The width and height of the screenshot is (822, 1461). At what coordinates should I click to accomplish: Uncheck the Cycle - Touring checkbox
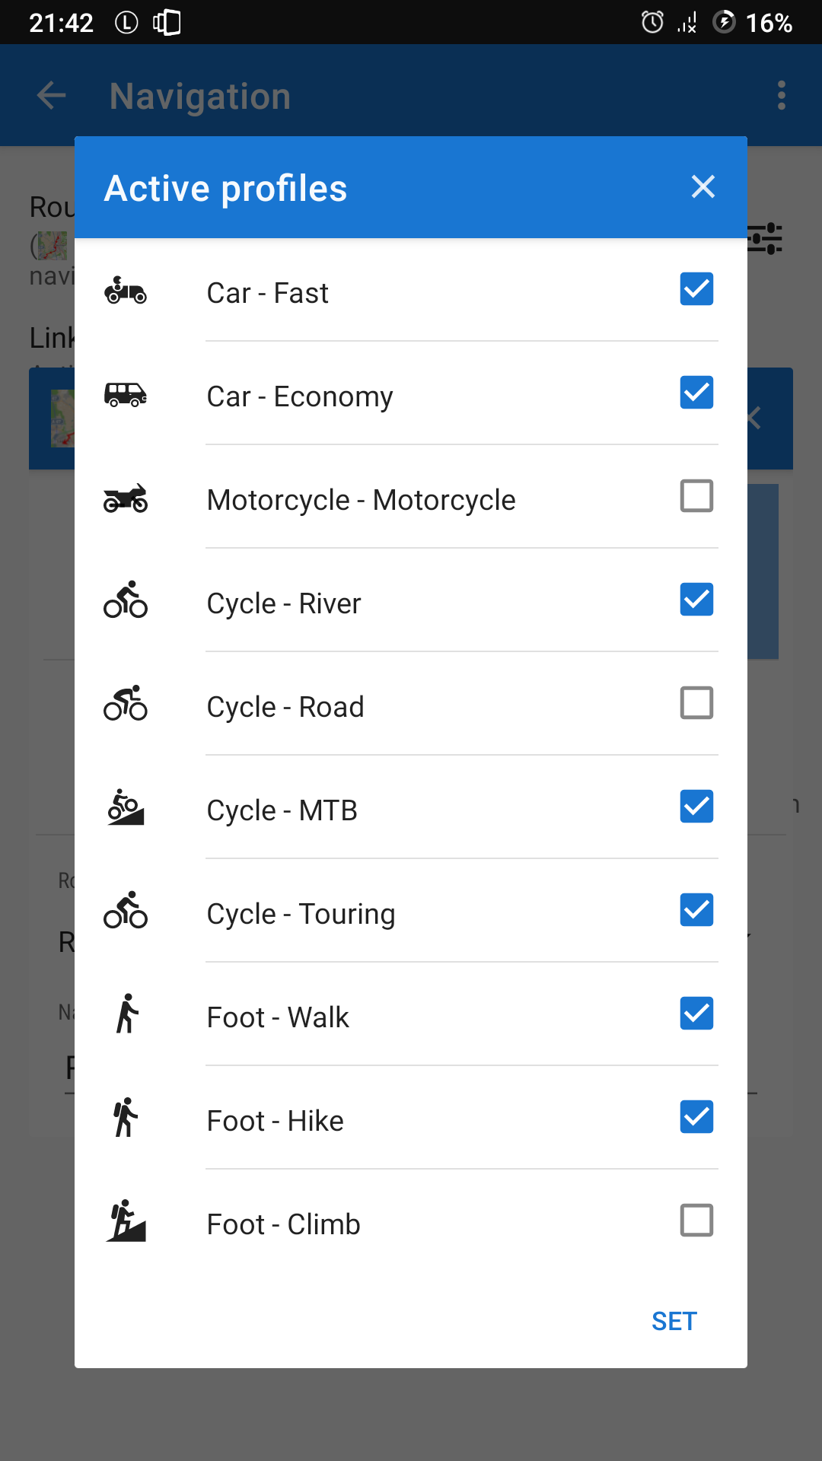click(696, 910)
